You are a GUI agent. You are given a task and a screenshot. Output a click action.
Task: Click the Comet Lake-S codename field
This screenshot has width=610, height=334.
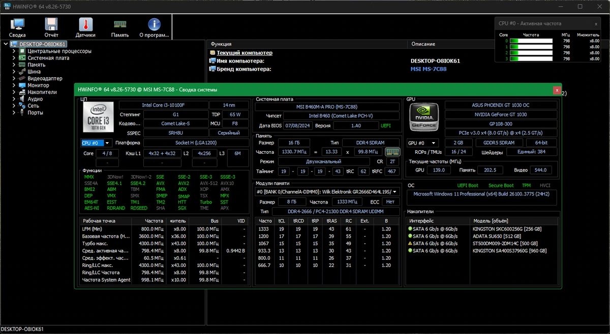[x=175, y=123]
